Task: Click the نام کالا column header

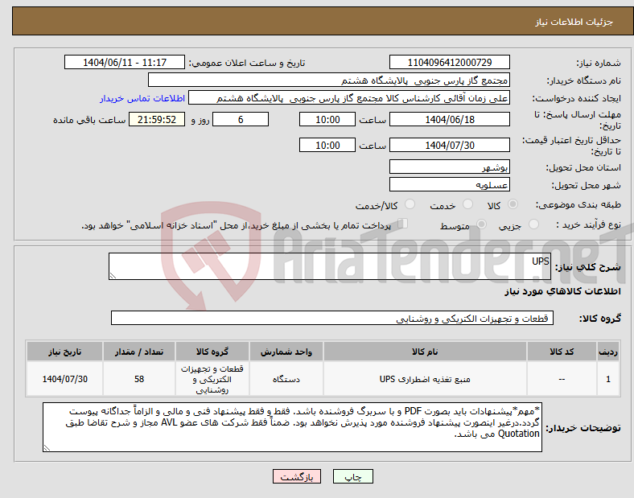Action: [x=425, y=352]
